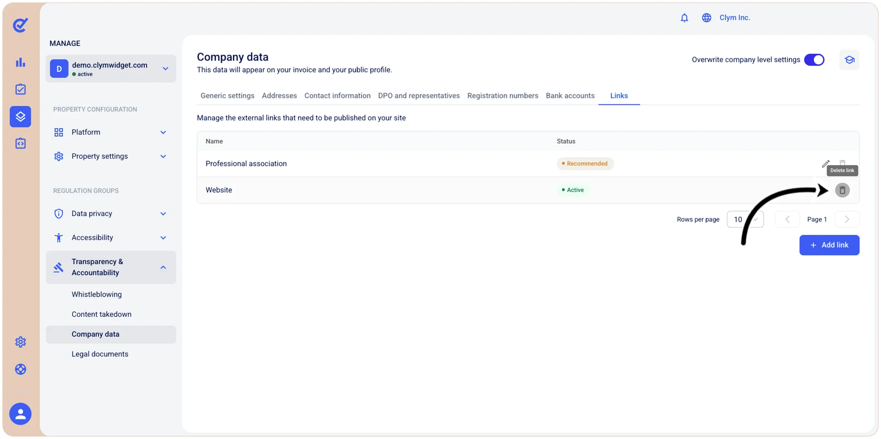The width and height of the screenshot is (881, 439).
Task: Select the Links tab
Action: pos(619,96)
